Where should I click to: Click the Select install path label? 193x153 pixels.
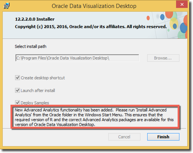click(x=30, y=46)
